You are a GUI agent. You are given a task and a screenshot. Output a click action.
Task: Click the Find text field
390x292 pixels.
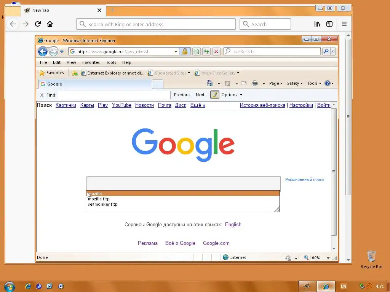[114, 95]
